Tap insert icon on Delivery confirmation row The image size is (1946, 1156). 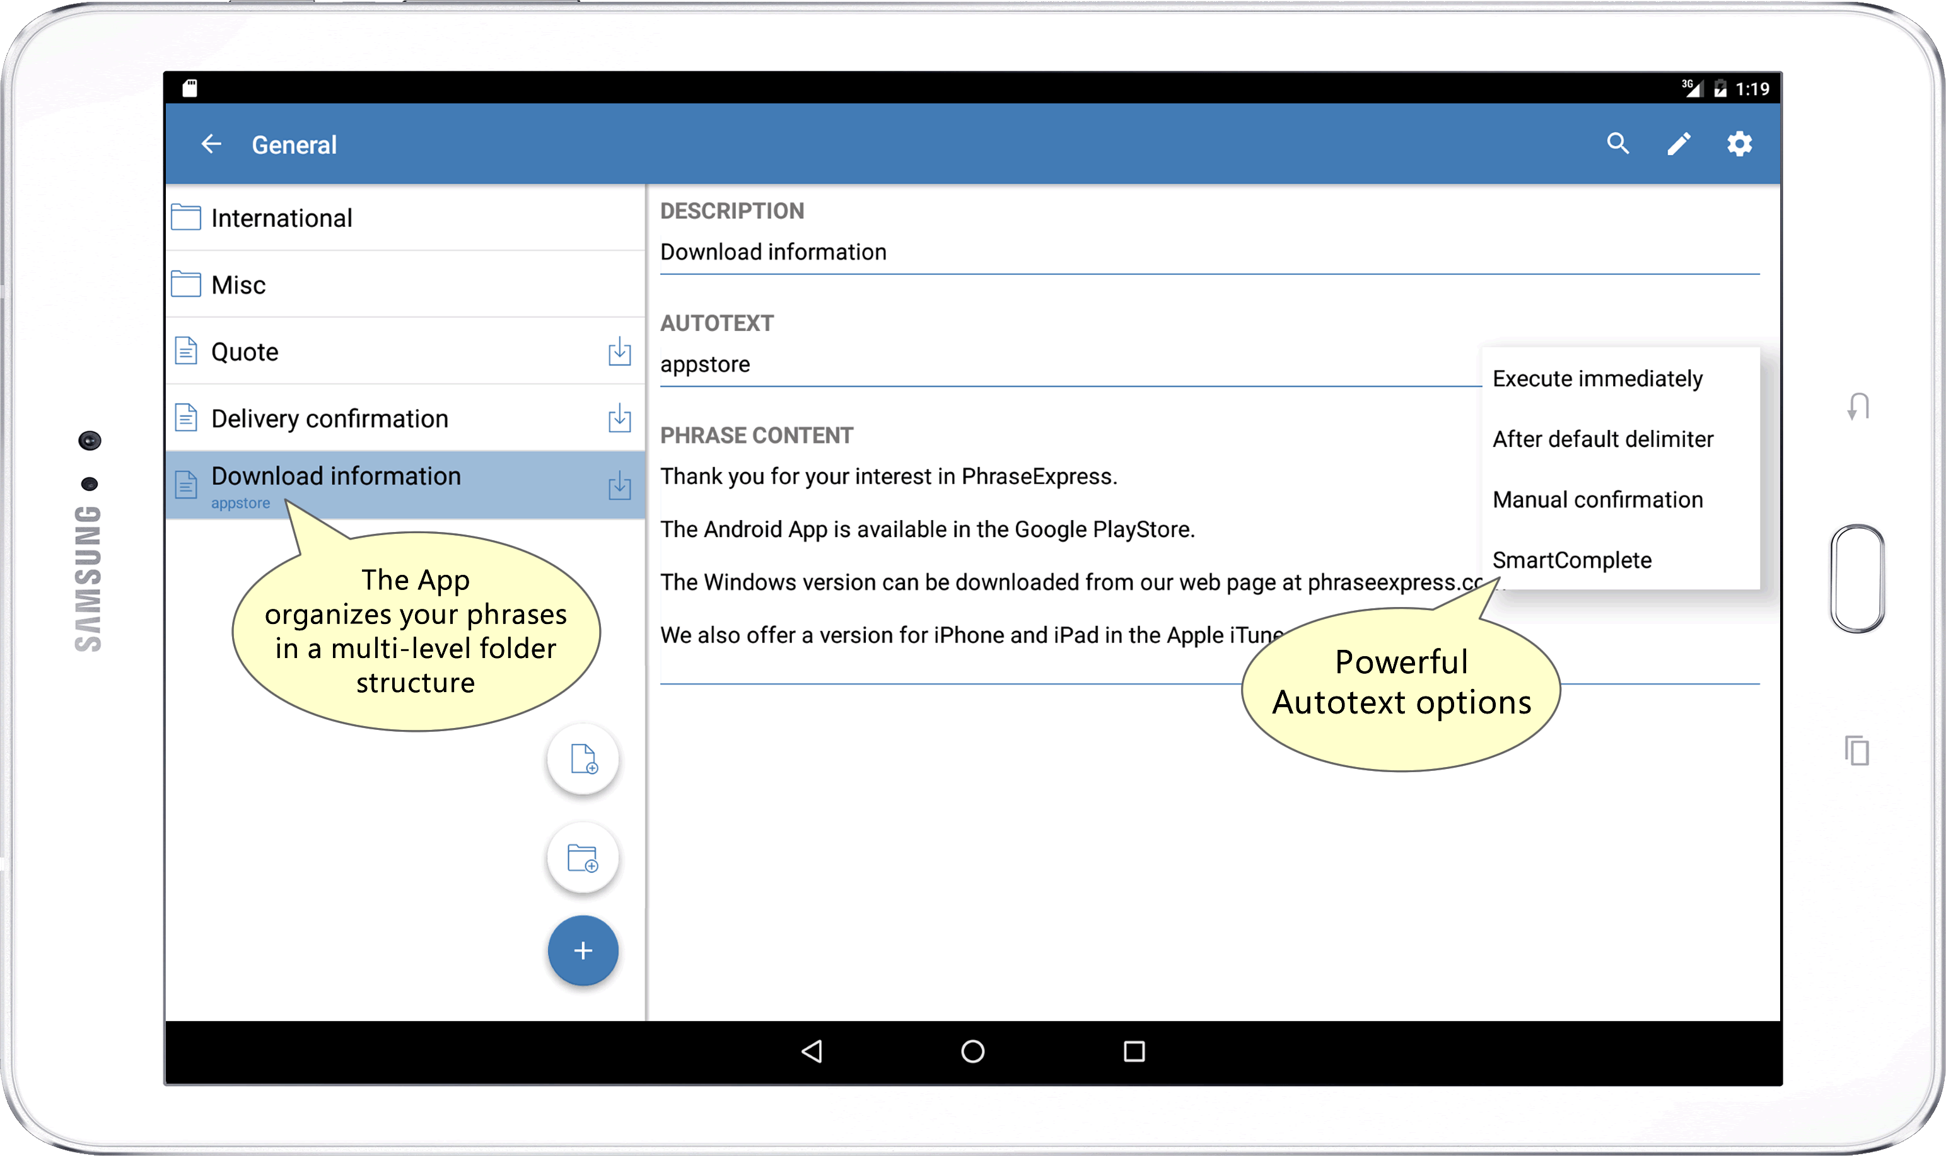[620, 419]
